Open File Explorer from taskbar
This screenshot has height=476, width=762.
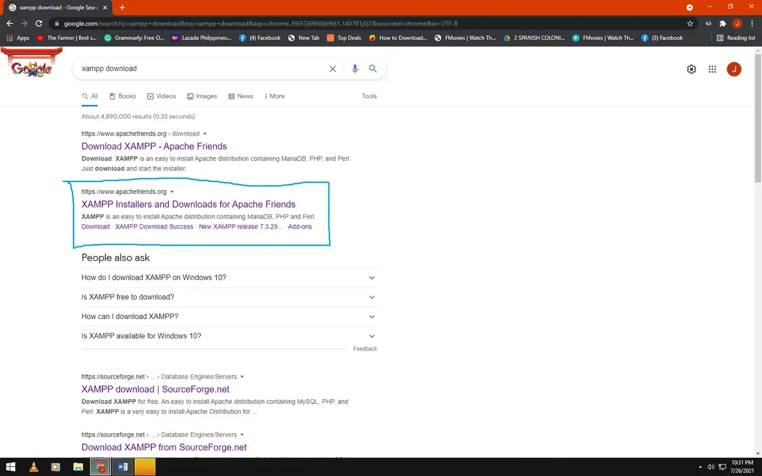coord(78,467)
